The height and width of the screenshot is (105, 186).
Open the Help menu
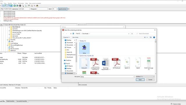tap(26, 3)
